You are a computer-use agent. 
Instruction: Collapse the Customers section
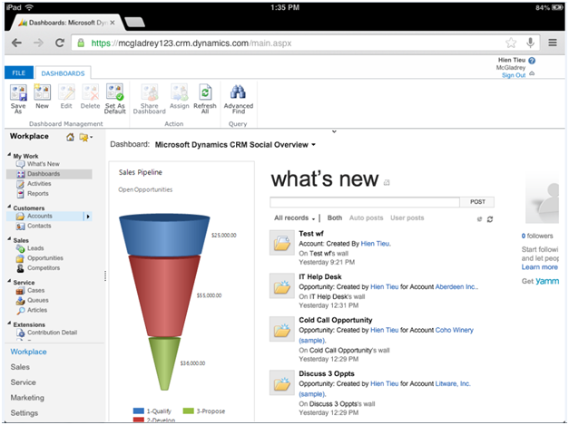click(9, 207)
